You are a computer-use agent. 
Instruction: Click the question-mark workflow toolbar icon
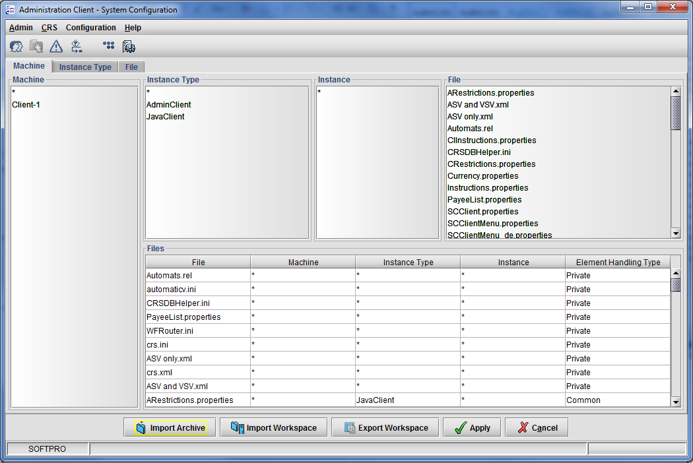pos(77,46)
